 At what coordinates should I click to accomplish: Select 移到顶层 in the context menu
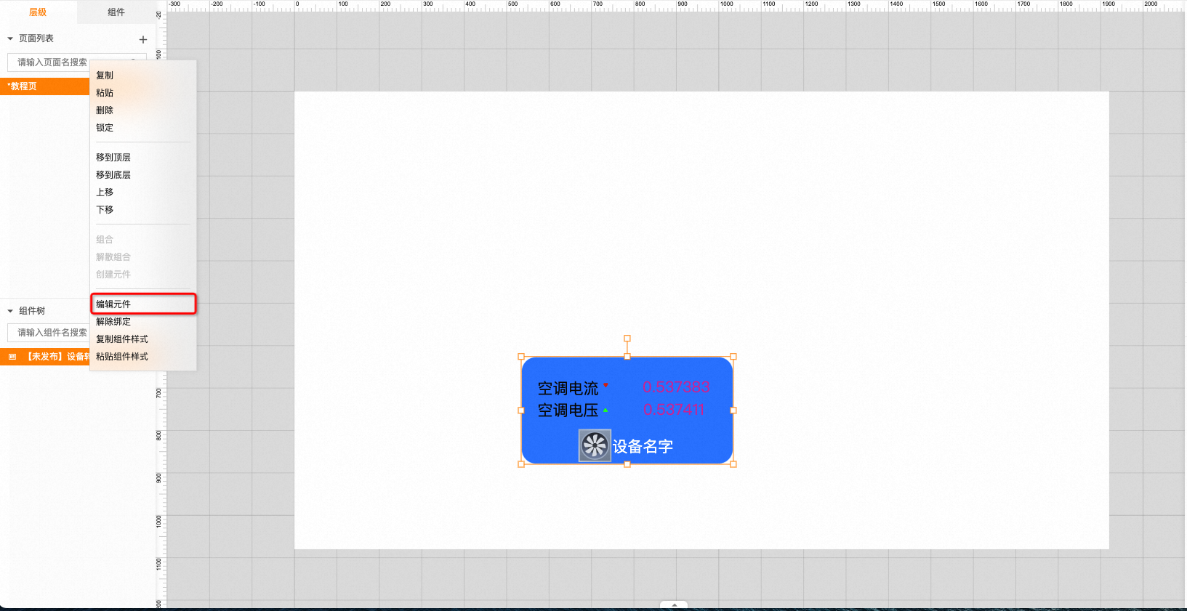coord(143,158)
